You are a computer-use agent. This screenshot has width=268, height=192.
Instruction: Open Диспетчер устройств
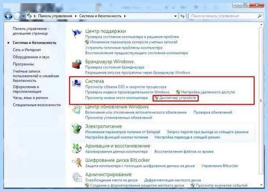[x=177, y=98]
